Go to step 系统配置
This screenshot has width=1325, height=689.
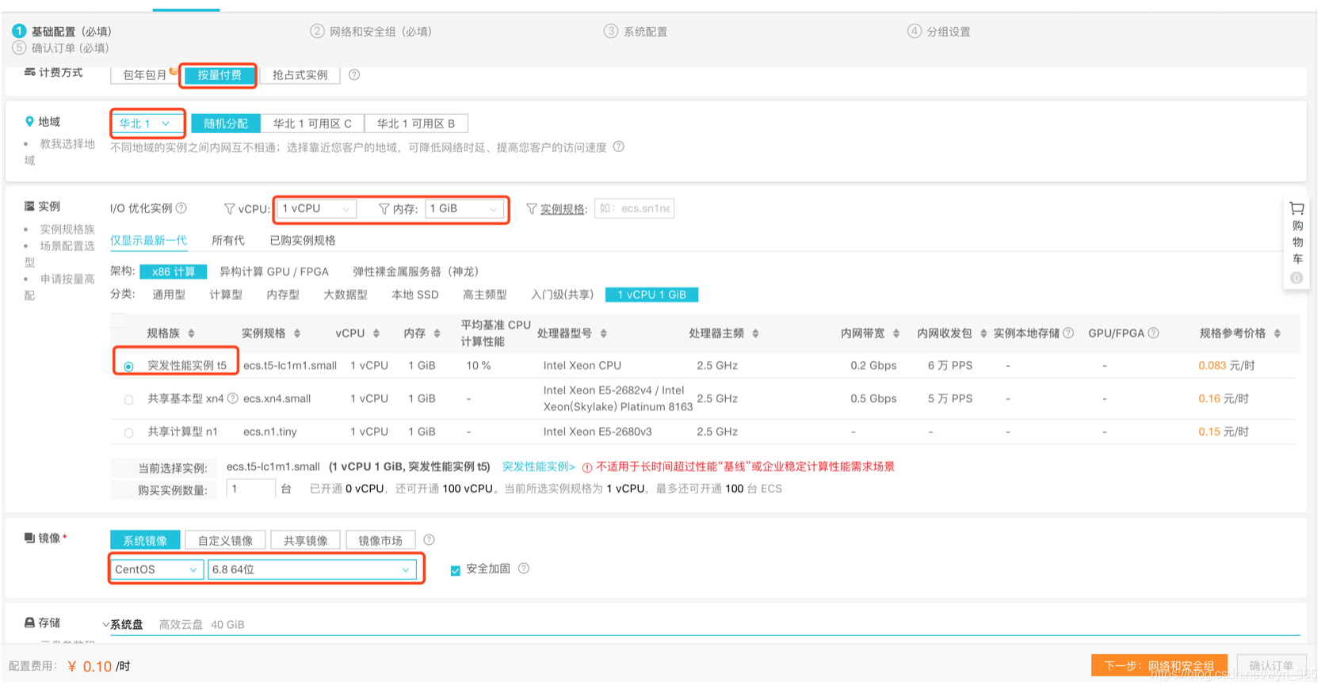pyautogui.click(x=636, y=32)
